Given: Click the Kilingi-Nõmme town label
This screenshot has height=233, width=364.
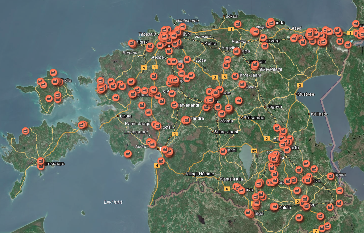Looking at the screenshot, I should [x=200, y=174].
